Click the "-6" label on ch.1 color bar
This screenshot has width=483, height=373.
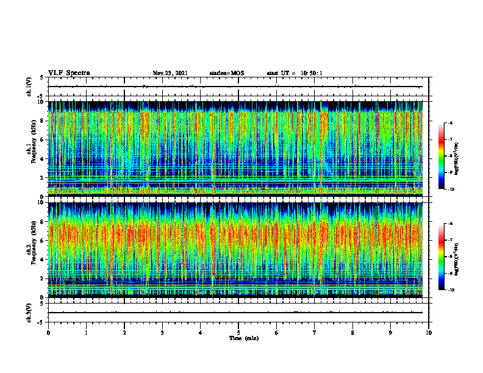[x=450, y=123]
